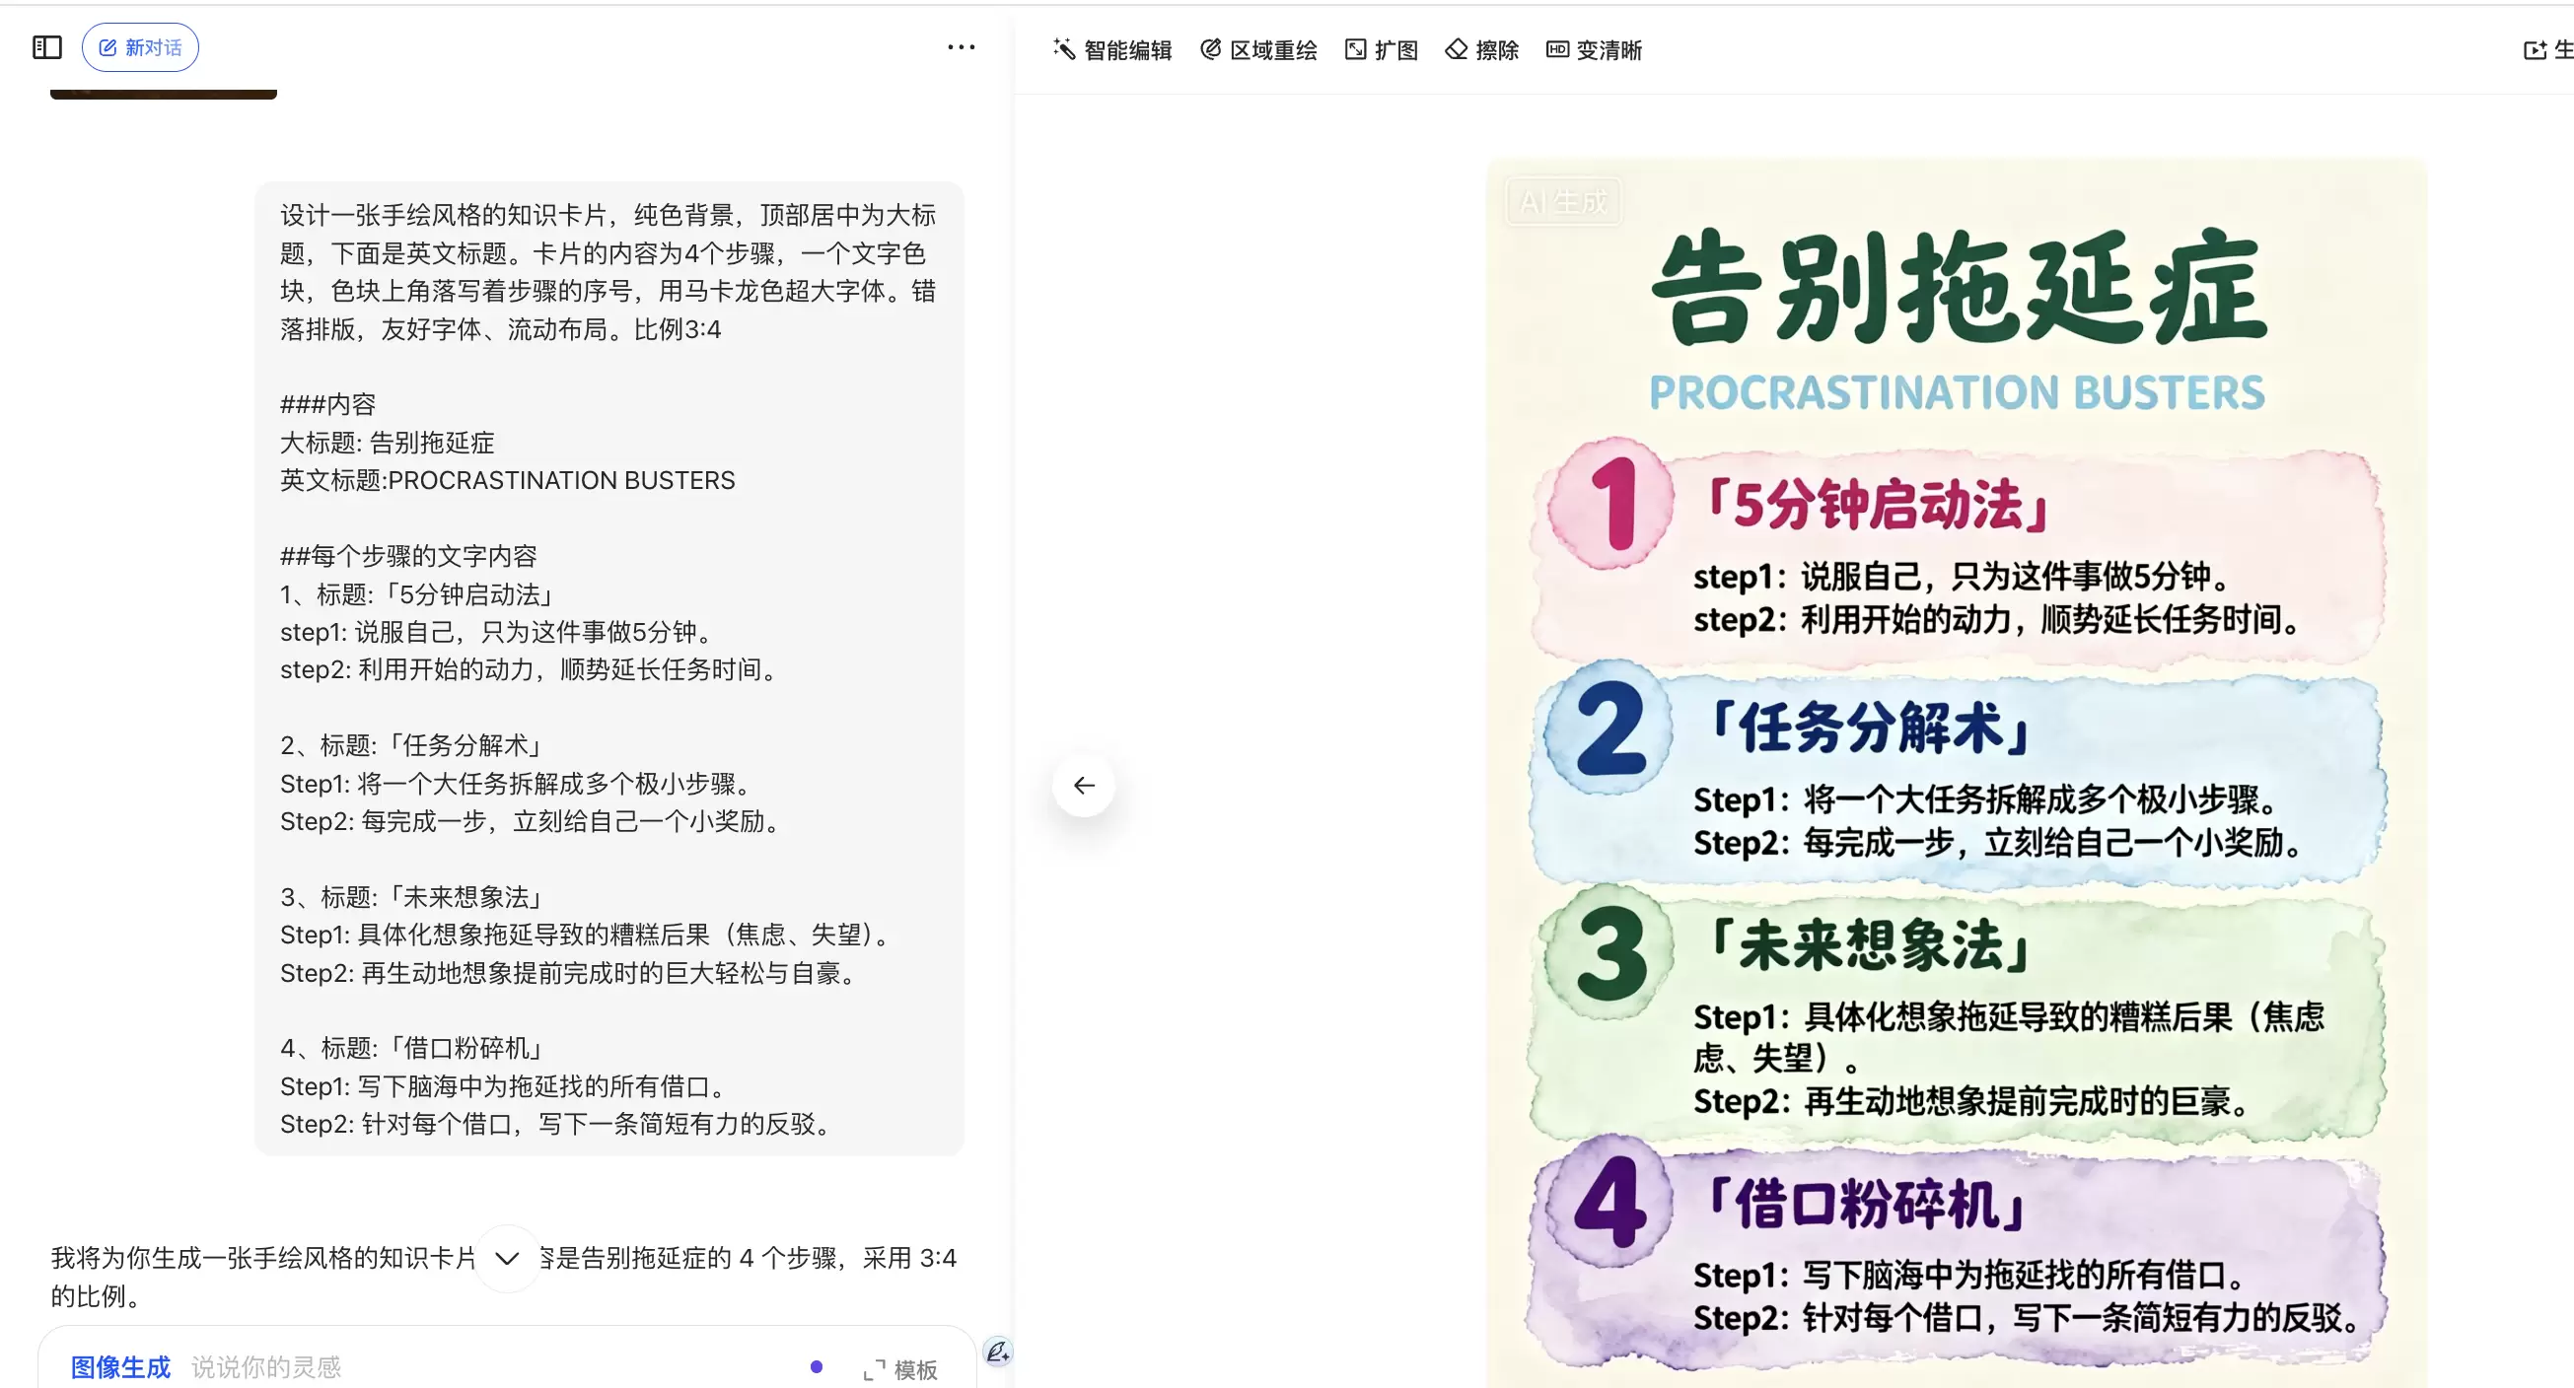Screen dimensions: 2574x1388
Task: Select the 扩图 (expand image) tool
Action: pyautogui.click(x=1382, y=49)
